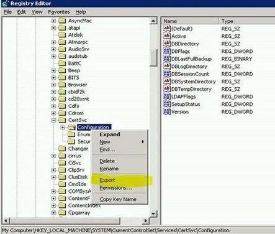Viewport: 275px width, 234px height.
Task: Click the CertSvc folder icon
Action: click(62, 120)
